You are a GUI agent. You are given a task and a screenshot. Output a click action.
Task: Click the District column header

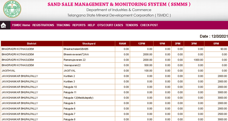point(32,44)
